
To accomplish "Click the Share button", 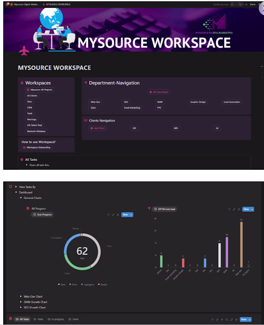I will click(x=252, y=4).
